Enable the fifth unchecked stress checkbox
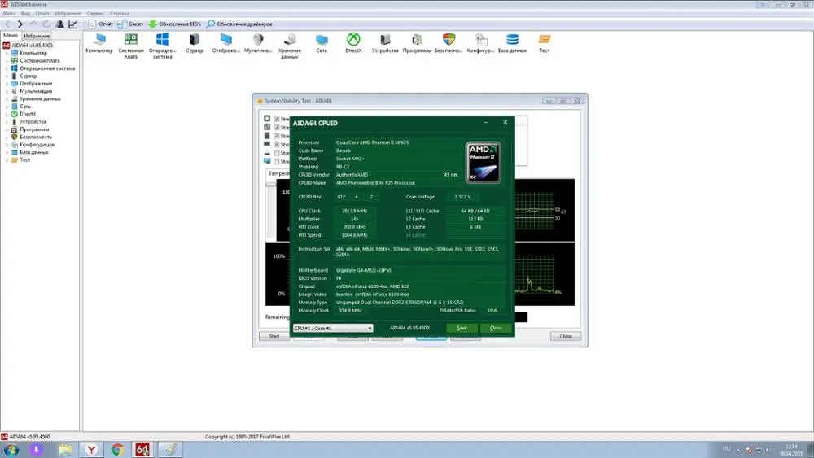 [x=277, y=153]
